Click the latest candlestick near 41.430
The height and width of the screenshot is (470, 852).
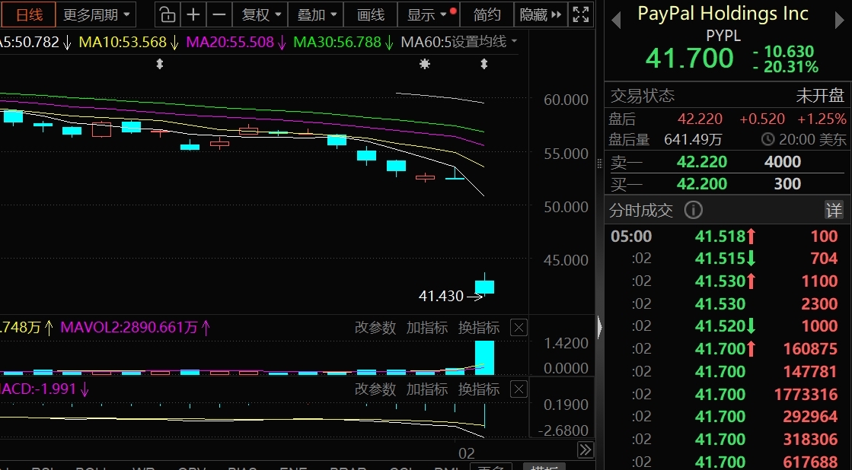[x=485, y=286]
